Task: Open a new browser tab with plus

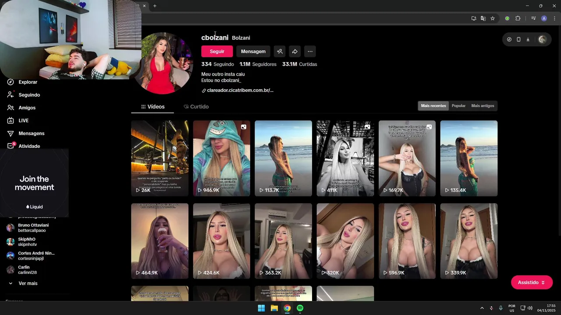Action: [x=155, y=6]
